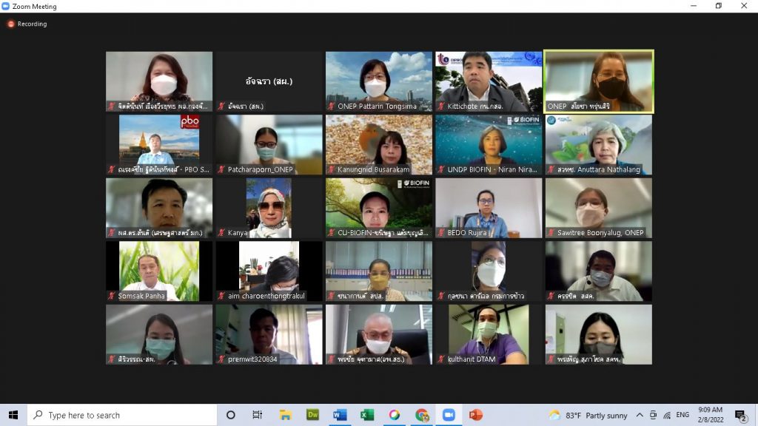Click the Google Chrome taskbar icon
Screen dimensions: 758x426
(x=421, y=415)
